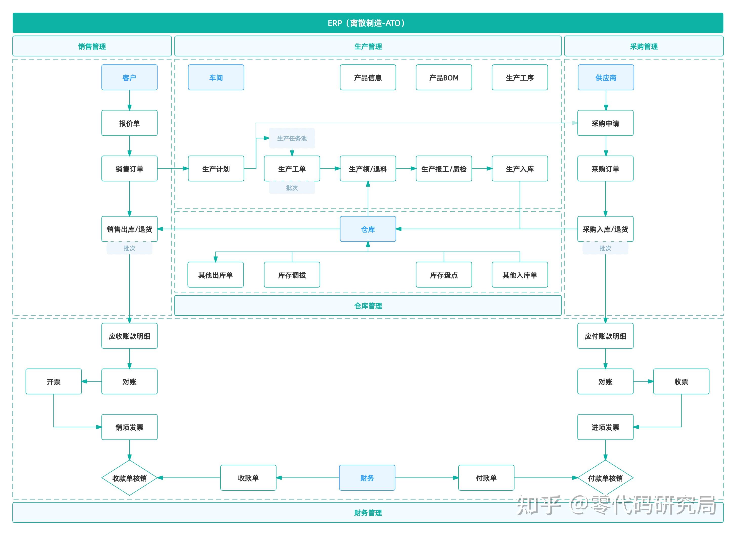Click the 生产计划 node
The height and width of the screenshot is (535, 736).
pos(216,168)
